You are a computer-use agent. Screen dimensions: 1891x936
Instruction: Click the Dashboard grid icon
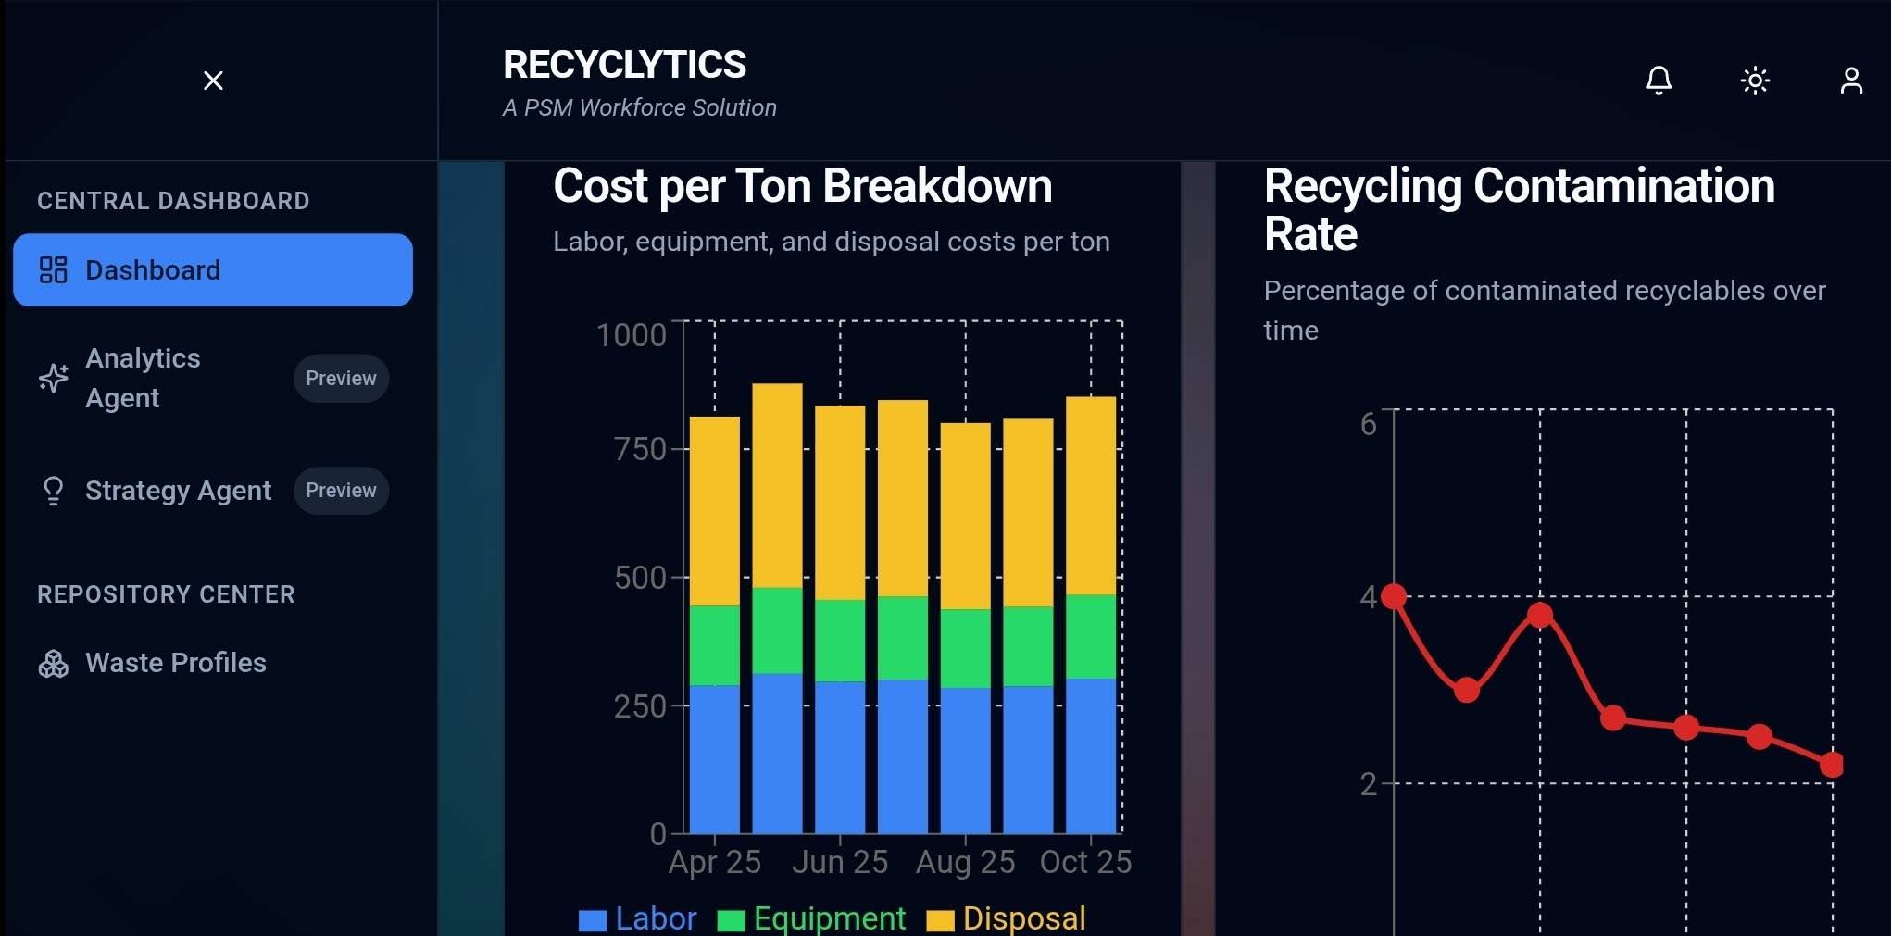click(x=53, y=269)
